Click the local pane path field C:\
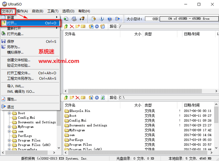Viewport: 219px width, 161px height. [x=169, y=98]
